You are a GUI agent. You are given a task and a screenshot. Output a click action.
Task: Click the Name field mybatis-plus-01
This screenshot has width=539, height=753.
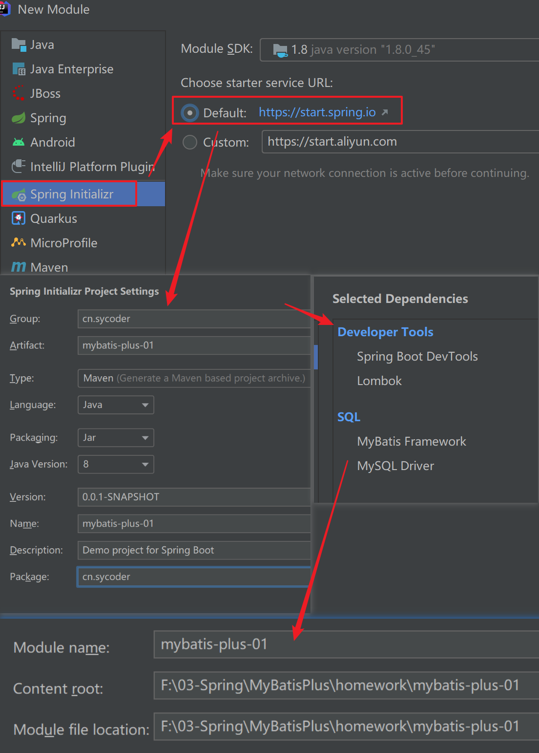[194, 523]
